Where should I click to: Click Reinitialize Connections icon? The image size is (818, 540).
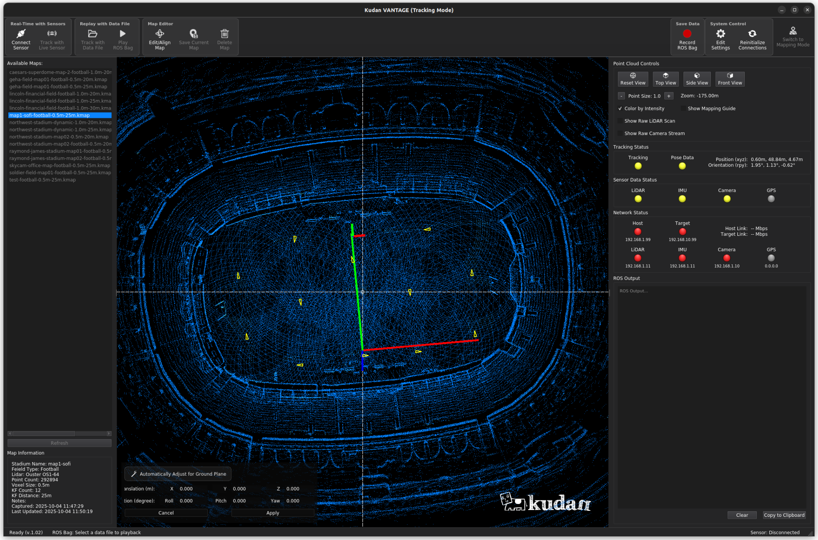752,34
